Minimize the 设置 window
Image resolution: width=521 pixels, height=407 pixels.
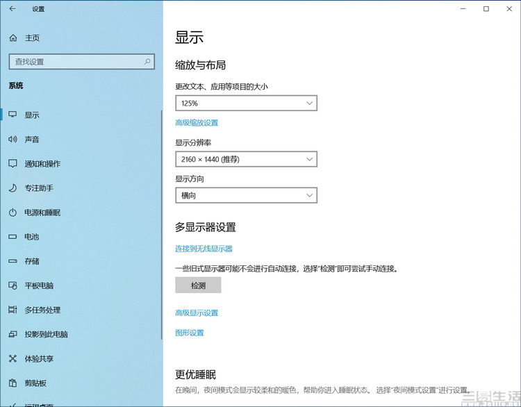[x=463, y=9]
